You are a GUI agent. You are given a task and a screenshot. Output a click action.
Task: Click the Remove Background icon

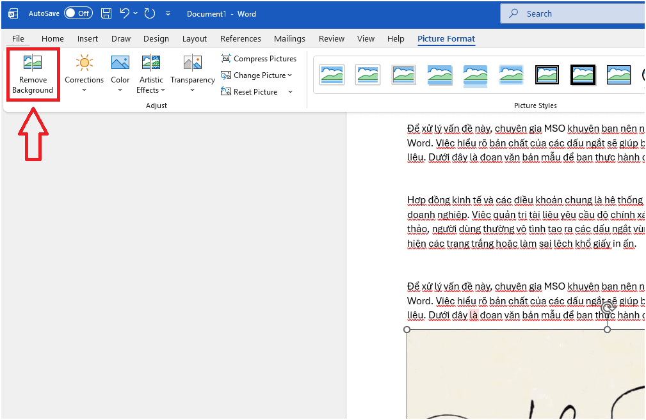tap(32, 63)
